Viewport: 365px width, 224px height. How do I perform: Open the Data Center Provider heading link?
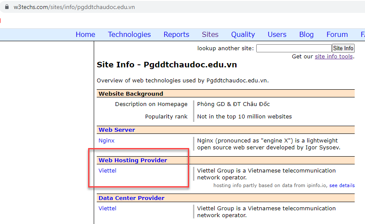click(131, 198)
